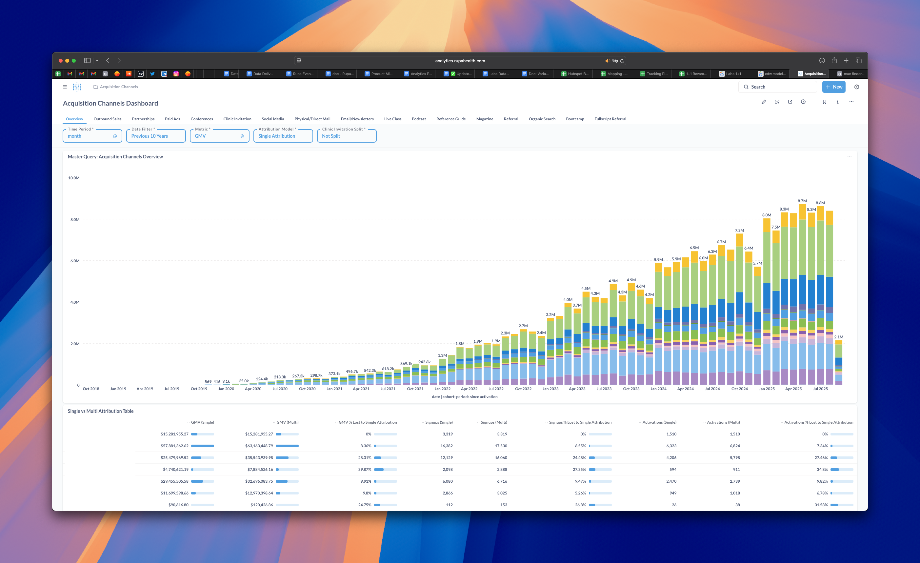Image resolution: width=920 pixels, height=563 pixels.
Task: Show dashboard info with the i icon
Action: coord(837,102)
